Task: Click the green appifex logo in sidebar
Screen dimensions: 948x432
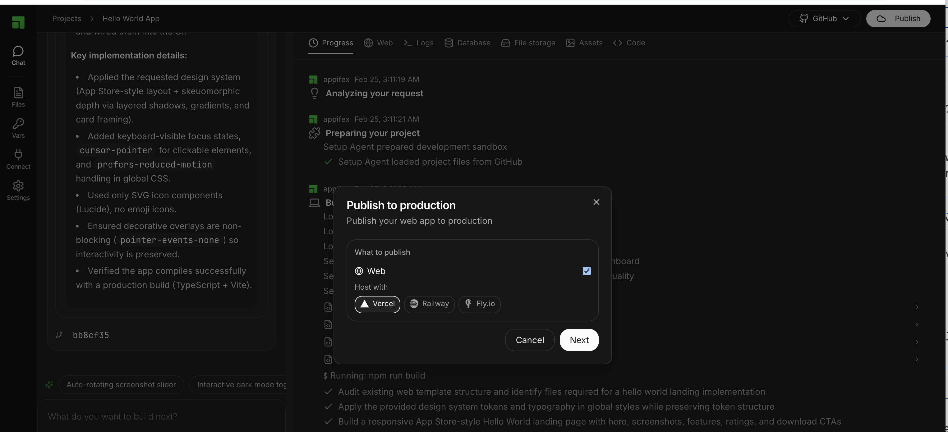Action: 18,22
